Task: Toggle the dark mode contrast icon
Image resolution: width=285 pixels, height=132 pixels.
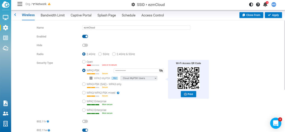Action: tap(251, 4)
